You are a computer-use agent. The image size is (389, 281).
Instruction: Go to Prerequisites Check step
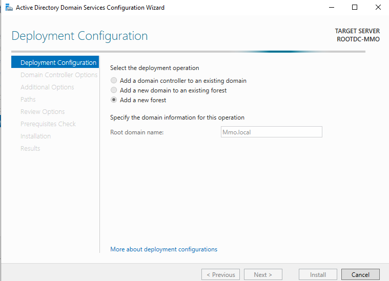pos(48,124)
